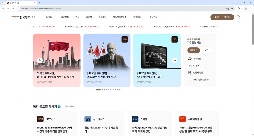Open Monthly Market Review research article
The width and height of the screenshot is (254, 136).
pyautogui.click(x=55, y=129)
